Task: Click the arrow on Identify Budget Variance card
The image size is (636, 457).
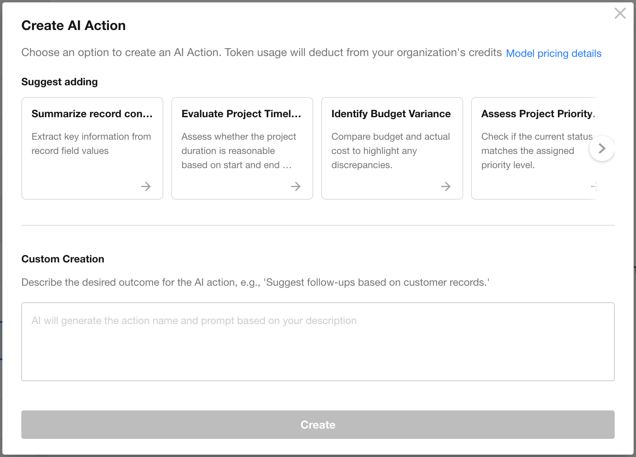Action: click(x=445, y=186)
